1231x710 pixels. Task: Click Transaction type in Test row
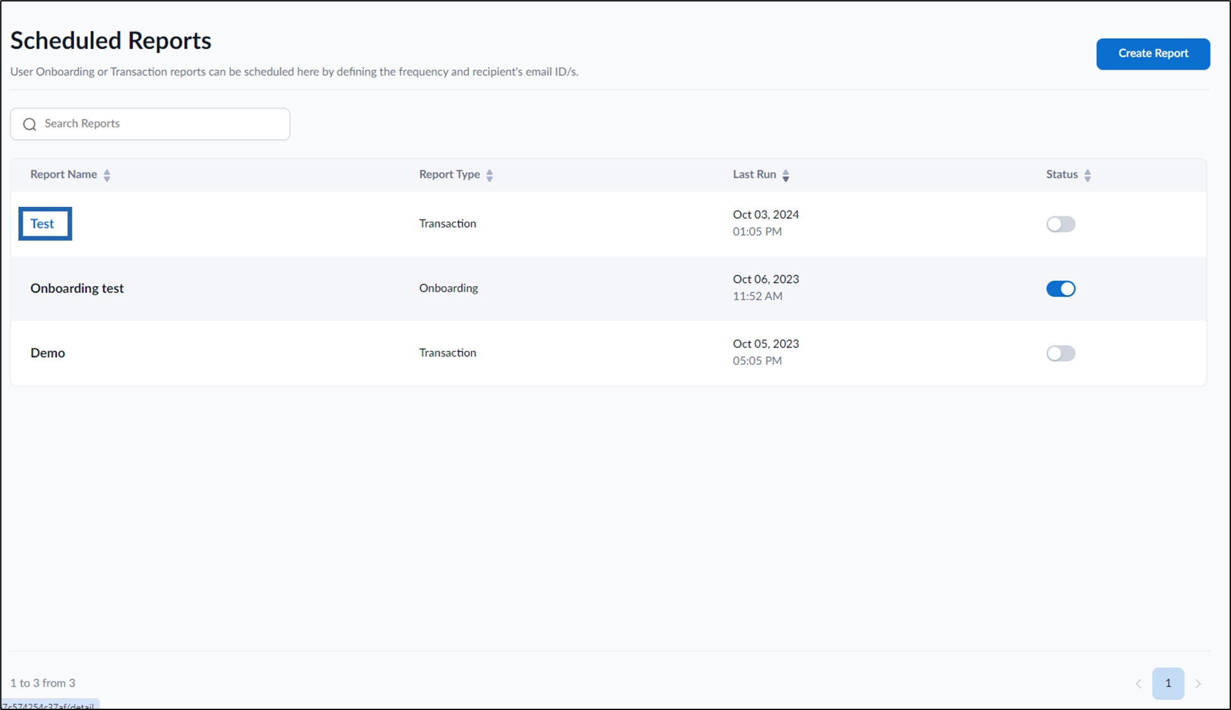point(448,223)
